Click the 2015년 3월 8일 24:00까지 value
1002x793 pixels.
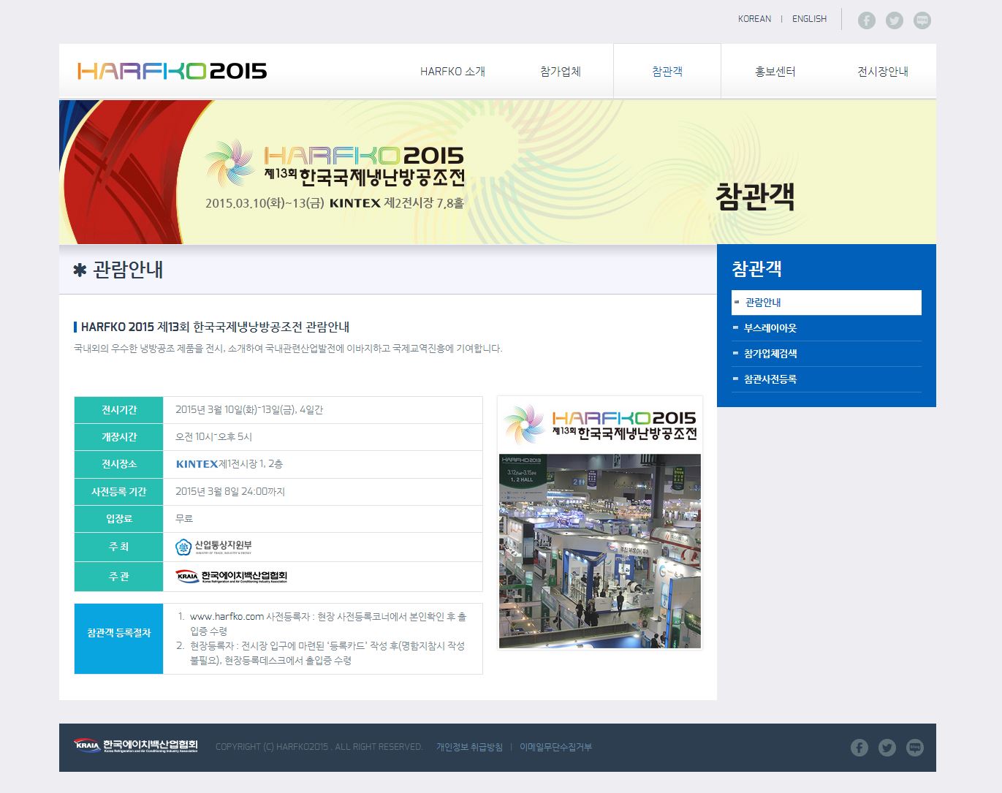(230, 492)
